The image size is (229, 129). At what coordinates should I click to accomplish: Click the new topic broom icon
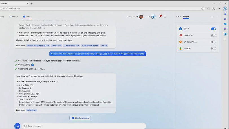(17, 126)
